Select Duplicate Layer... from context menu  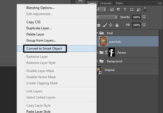click(39, 28)
